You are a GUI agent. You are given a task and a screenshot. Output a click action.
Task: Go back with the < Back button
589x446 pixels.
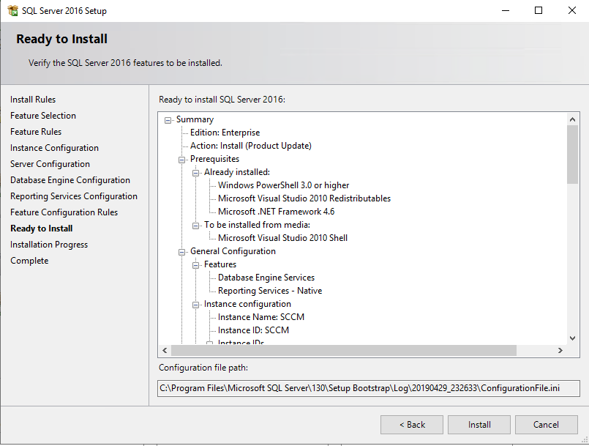pyautogui.click(x=412, y=425)
